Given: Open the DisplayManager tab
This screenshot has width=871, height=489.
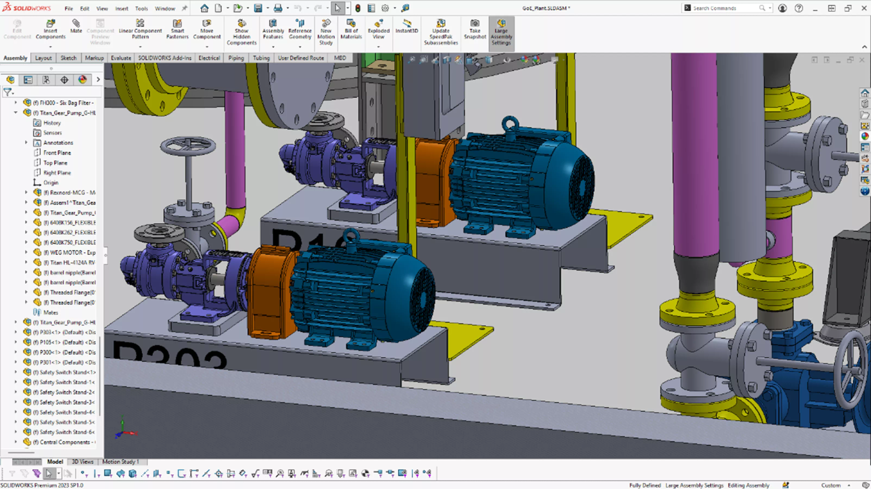Looking at the screenshot, I should click(82, 80).
